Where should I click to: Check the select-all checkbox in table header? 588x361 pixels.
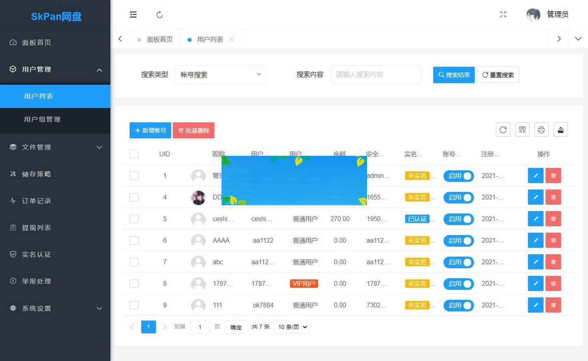click(x=134, y=154)
